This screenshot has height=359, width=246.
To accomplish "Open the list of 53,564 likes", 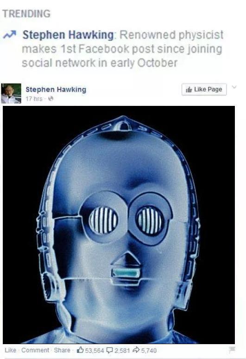I will tap(95, 351).
